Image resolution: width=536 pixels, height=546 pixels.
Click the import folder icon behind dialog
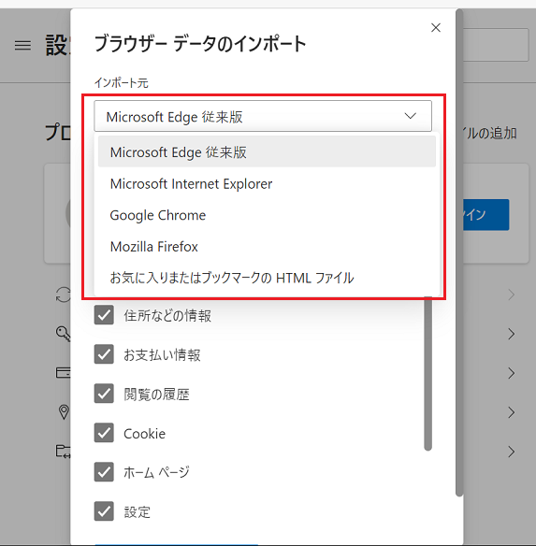click(63, 452)
